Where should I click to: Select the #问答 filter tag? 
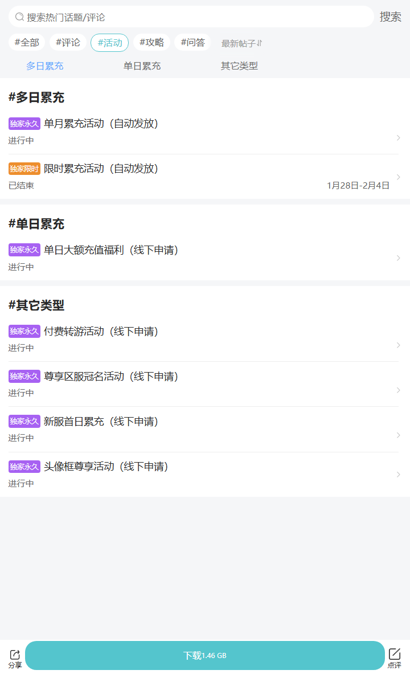click(192, 43)
